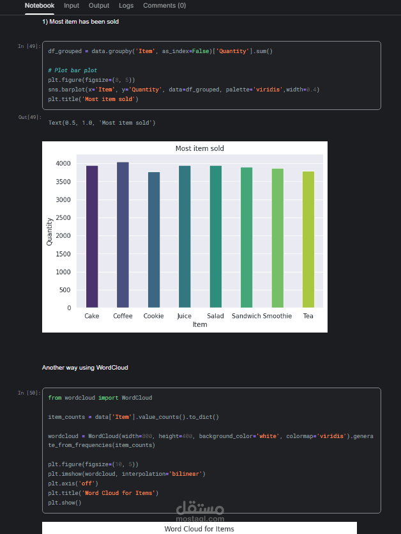The height and width of the screenshot is (534, 401).
Task: Click the Sandwich bar in the chart
Action: 246,237
